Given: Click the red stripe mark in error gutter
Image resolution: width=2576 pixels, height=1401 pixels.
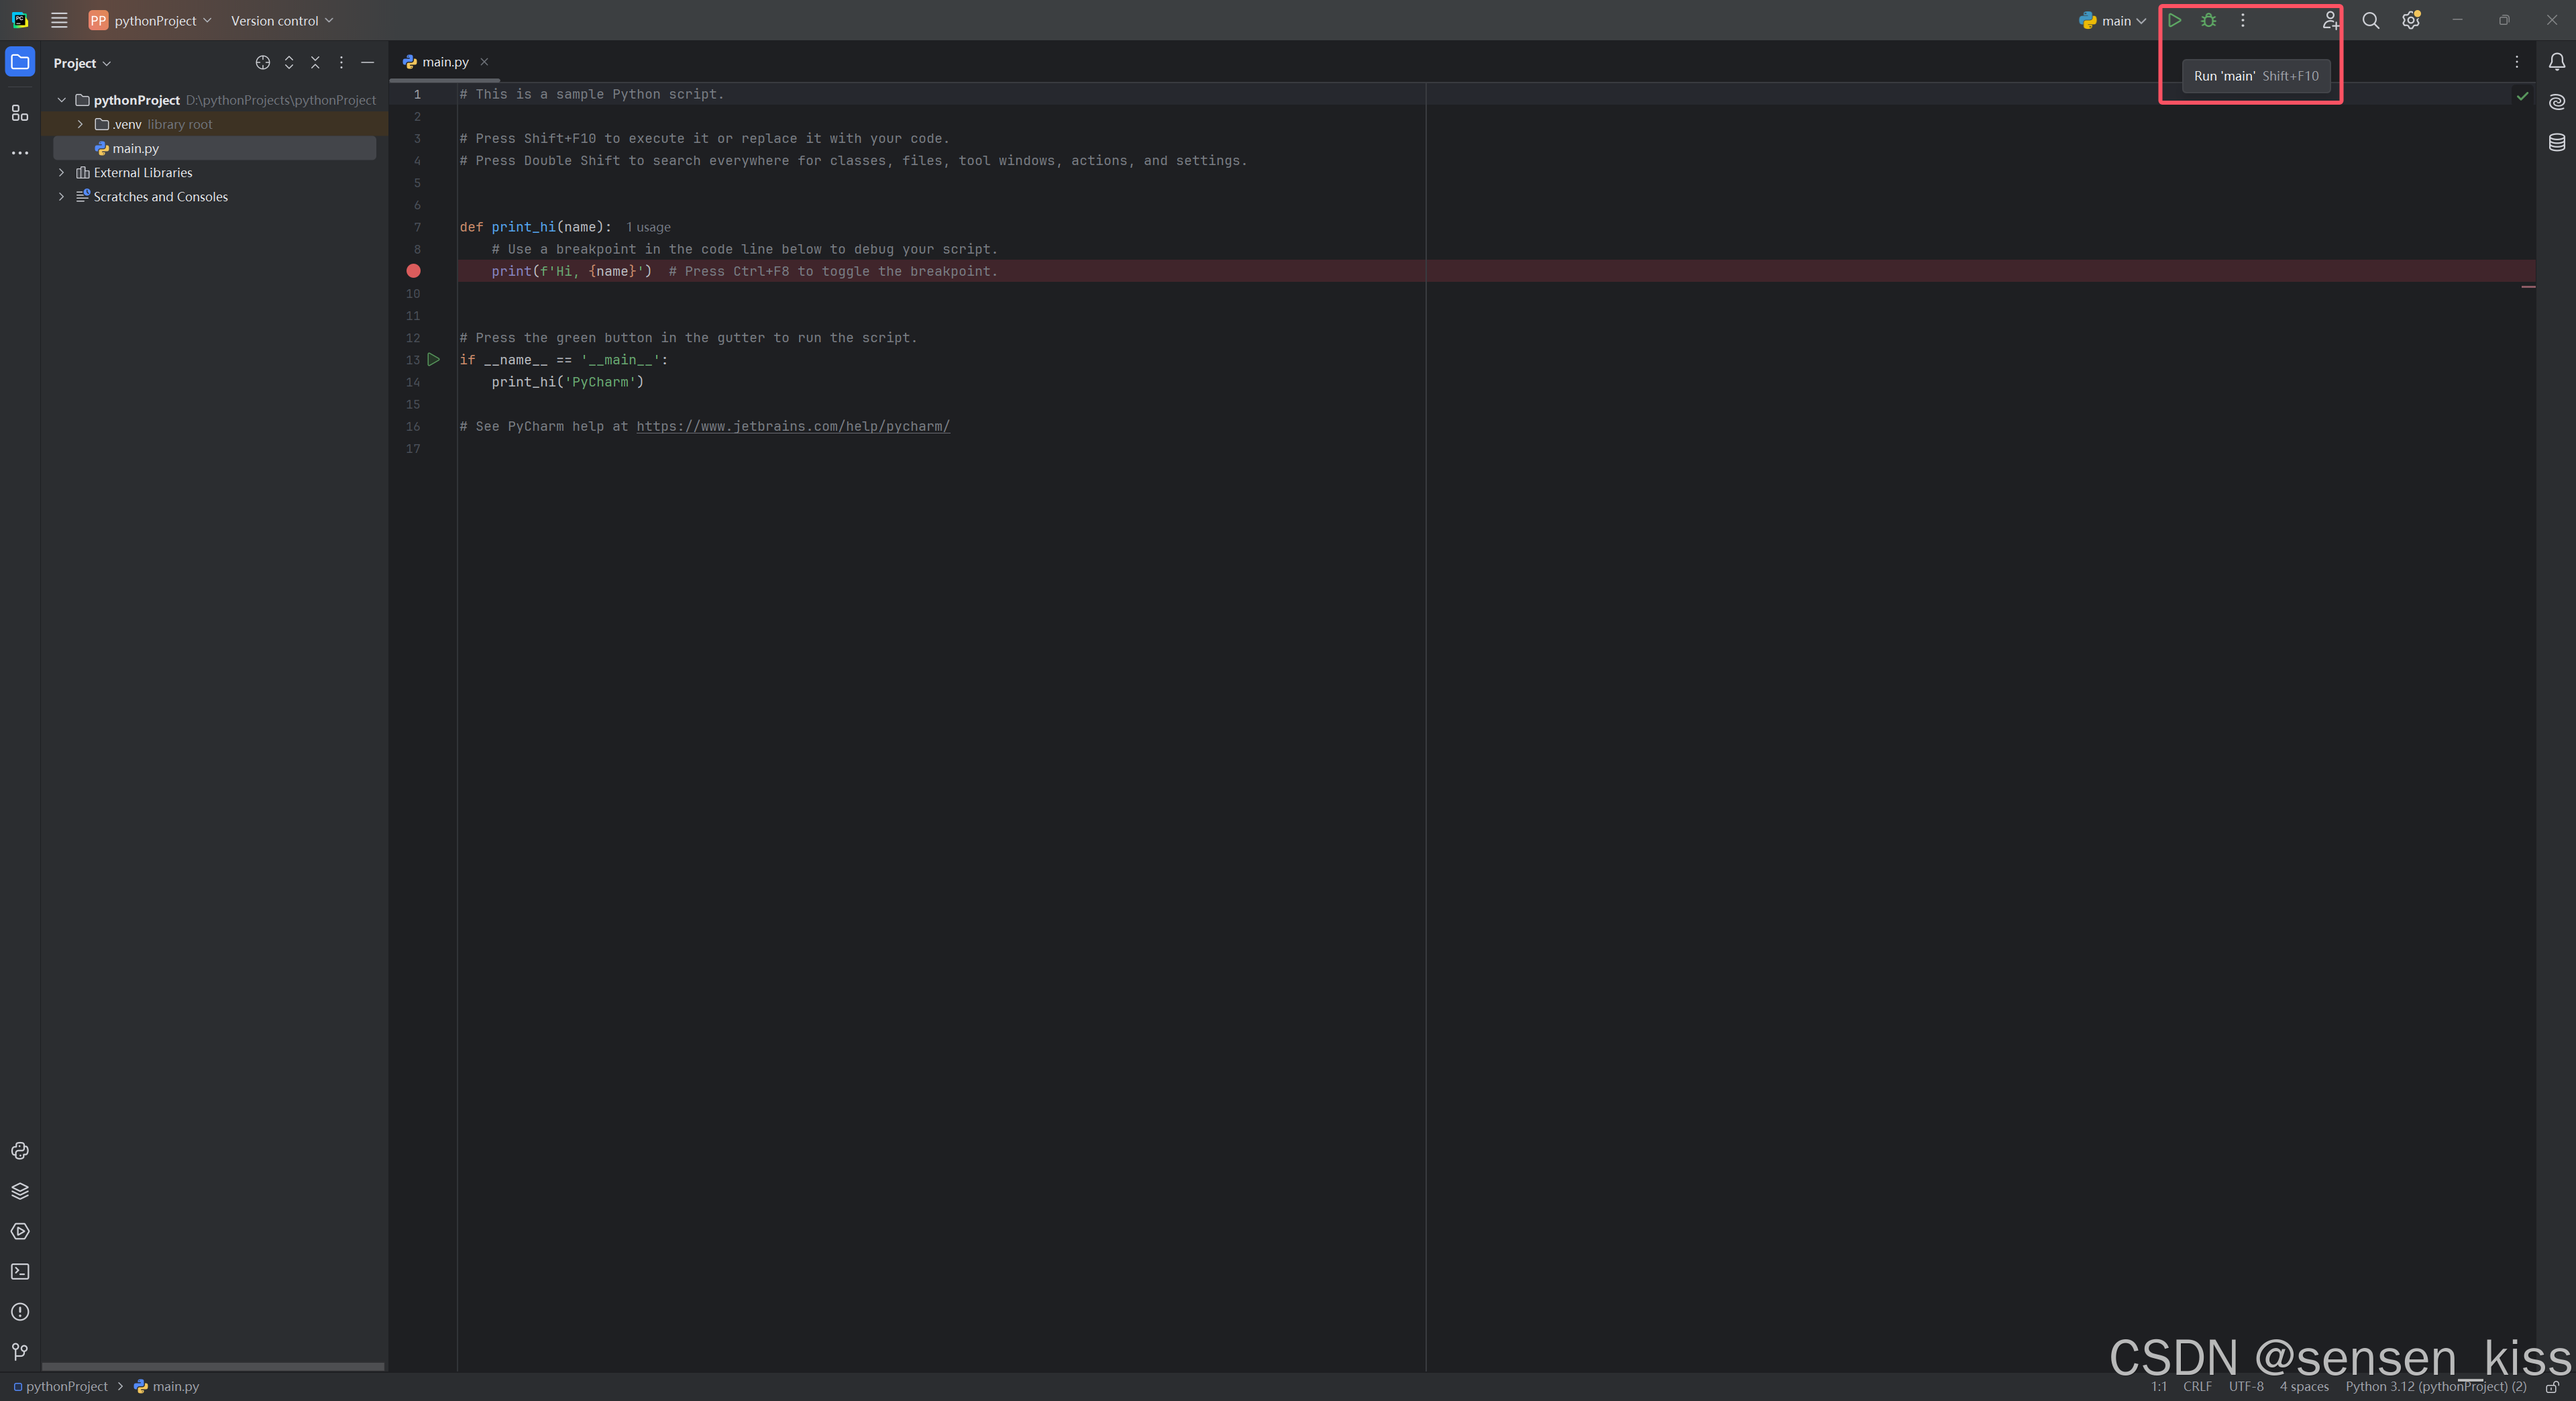Looking at the screenshot, I should click(x=2528, y=287).
